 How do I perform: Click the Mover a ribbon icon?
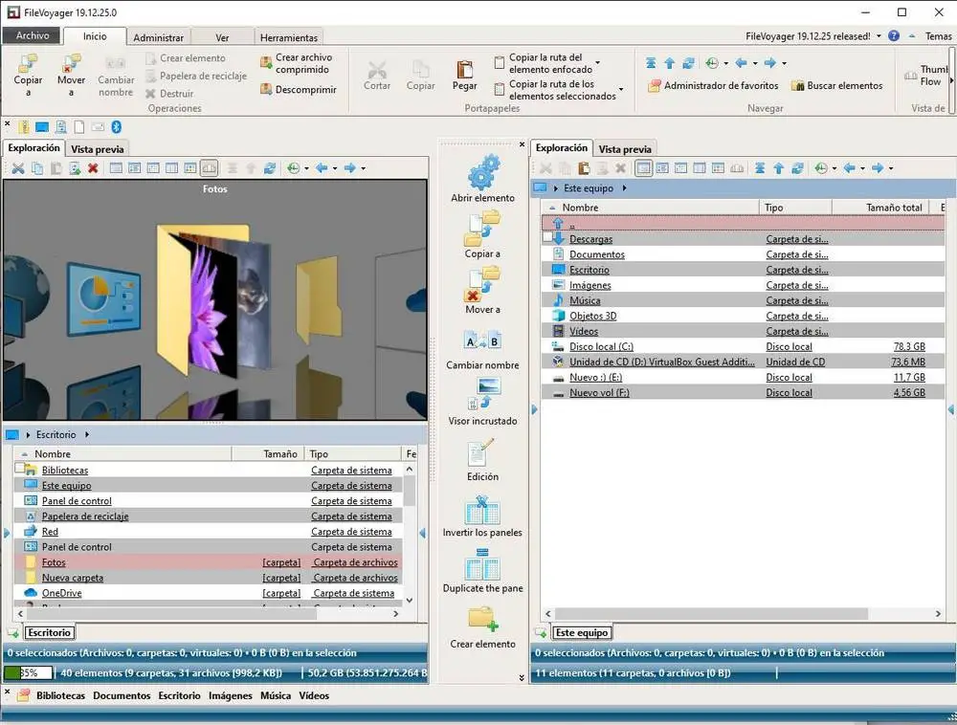(71, 75)
